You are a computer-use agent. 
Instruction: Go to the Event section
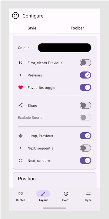click(x=66, y=197)
